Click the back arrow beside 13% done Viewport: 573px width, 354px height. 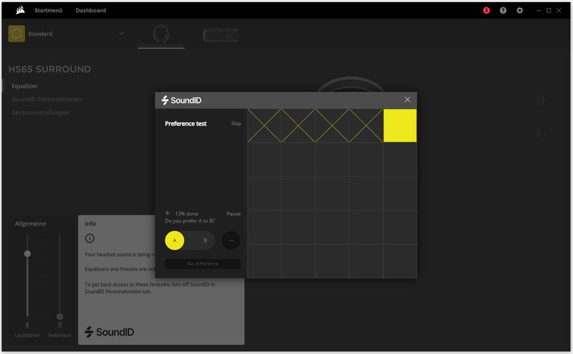[168, 213]
